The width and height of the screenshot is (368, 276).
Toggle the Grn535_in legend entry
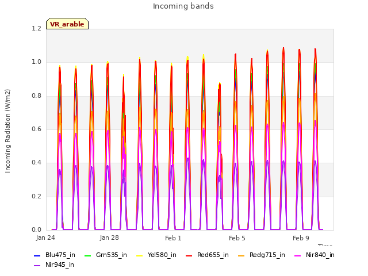pyautogui.click(x=106, y=255)
